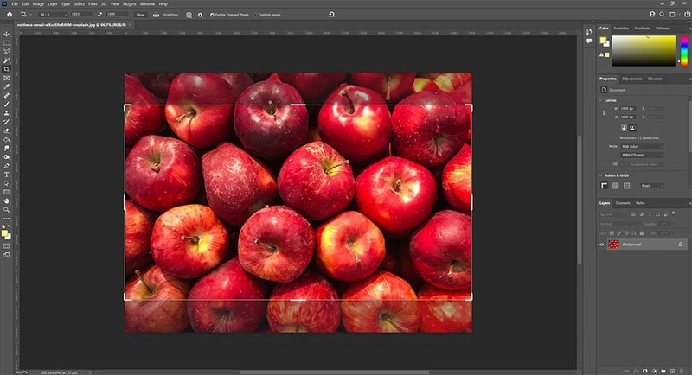
Task: Collapse the Canvas section
Action: 600,100
